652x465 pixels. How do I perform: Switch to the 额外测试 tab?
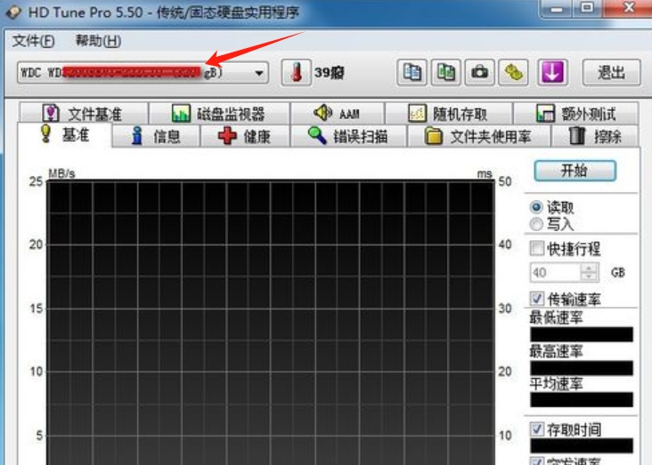pyautogui.click(x=576, y=113)
